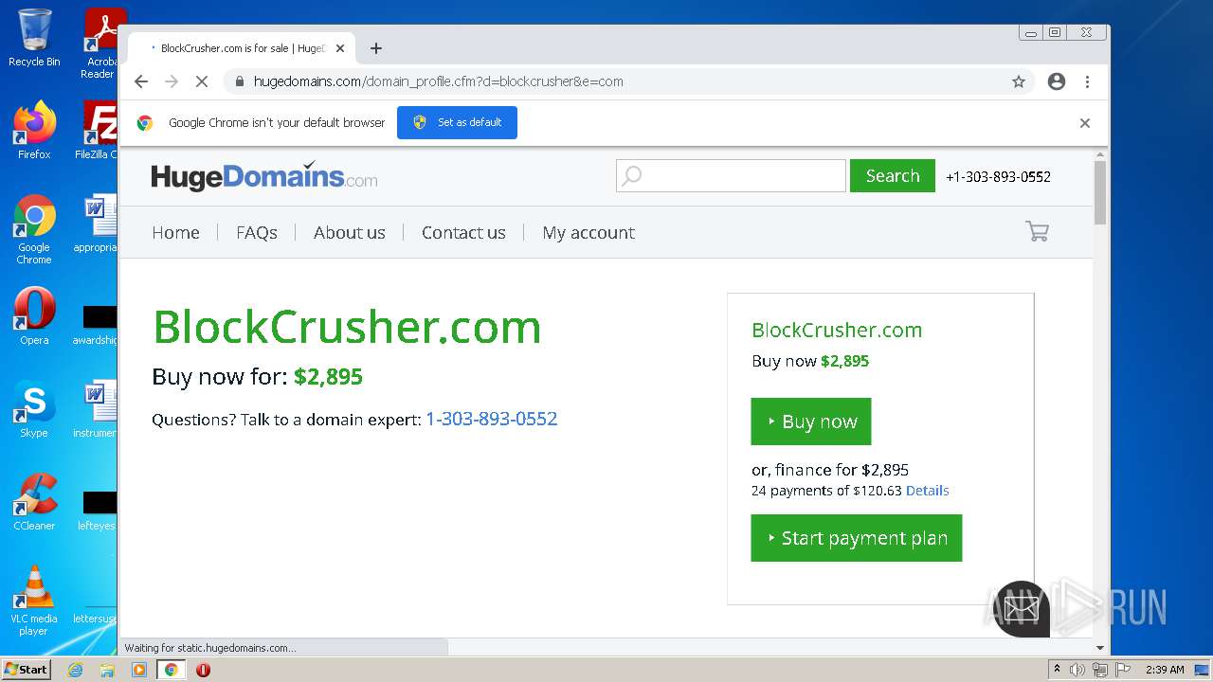Click the HugeDomains logo
The image size is (1213, 682).
coord(264,176)
